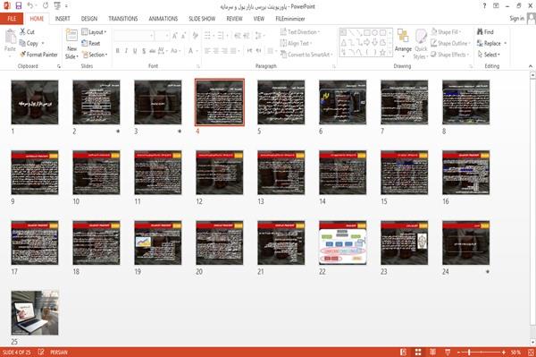The image size is (536, 357).
Task: Click the Cut scissors icon
Action: [23, 32]
